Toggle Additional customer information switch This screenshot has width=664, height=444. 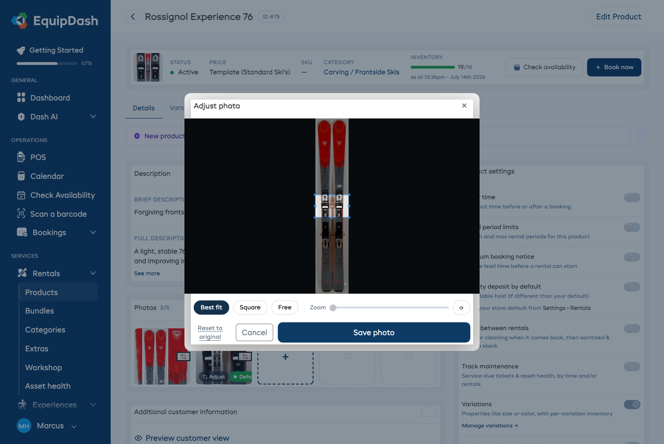click(429, 412)
